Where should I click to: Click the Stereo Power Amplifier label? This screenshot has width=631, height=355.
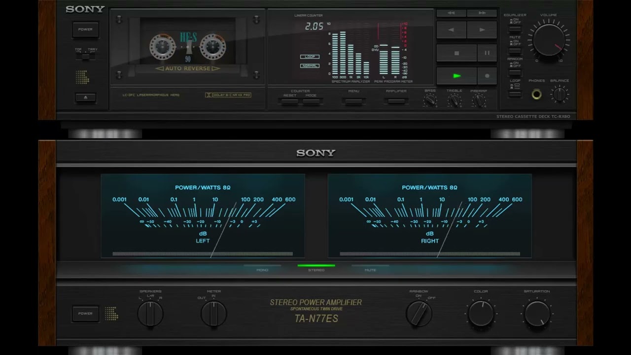pos(316,302)
